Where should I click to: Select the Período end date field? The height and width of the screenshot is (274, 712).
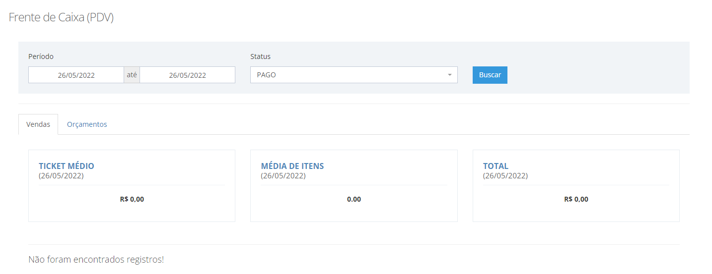(187, 75)
